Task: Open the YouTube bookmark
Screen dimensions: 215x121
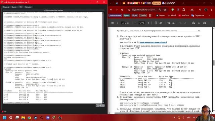Action: click(184, 15)
